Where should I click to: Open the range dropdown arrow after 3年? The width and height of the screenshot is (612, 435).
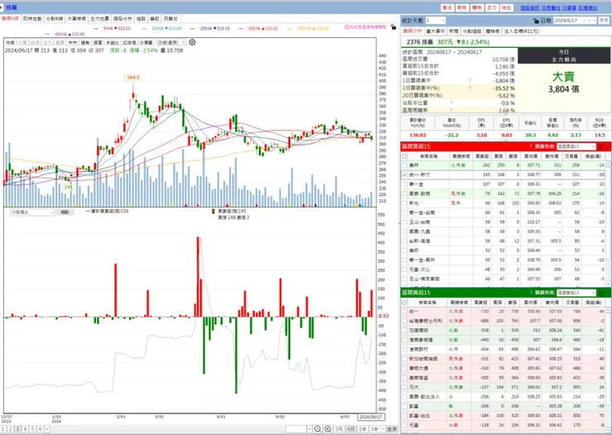(383, 428)
